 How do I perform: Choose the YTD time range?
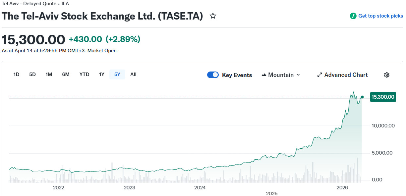click(x=84, y=74)
